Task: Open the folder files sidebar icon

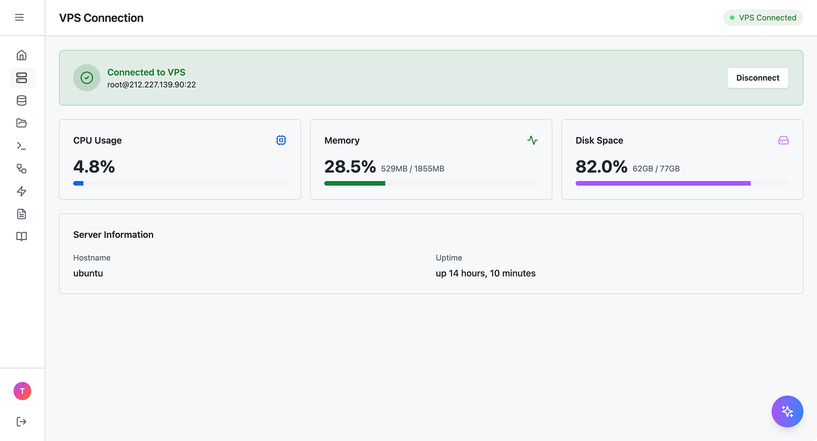Action: pyautogui.click(x=22, y=123)
